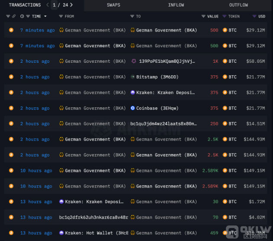Open the INFLOW tab
273x241 pixels.
176,5
